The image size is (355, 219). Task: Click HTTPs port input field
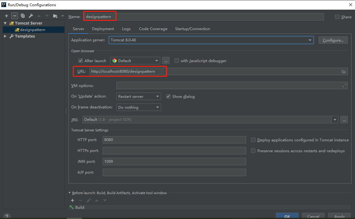[x=174, y=151]
